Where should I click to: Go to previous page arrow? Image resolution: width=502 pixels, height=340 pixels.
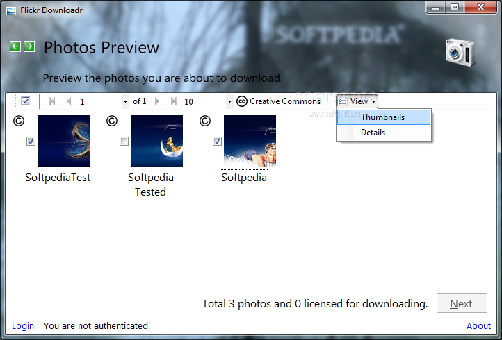(69, 101)
